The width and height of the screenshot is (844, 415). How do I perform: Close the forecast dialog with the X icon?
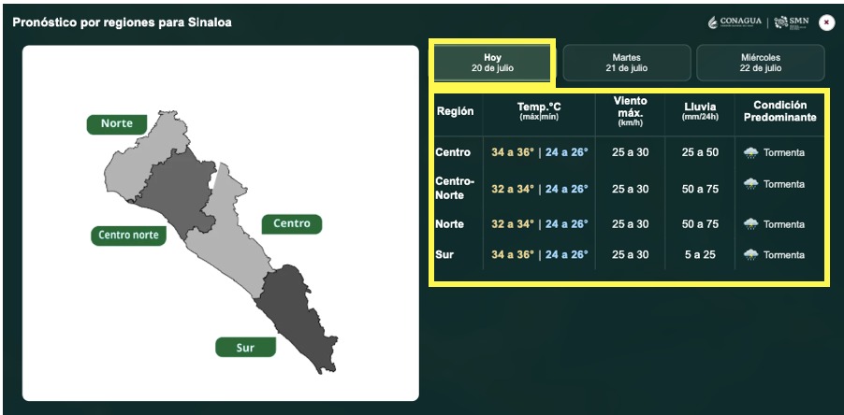tap(826, 22)
